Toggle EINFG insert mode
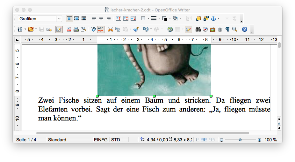The width and height of the screenshot is (295, 162). [x=101, y=140]
